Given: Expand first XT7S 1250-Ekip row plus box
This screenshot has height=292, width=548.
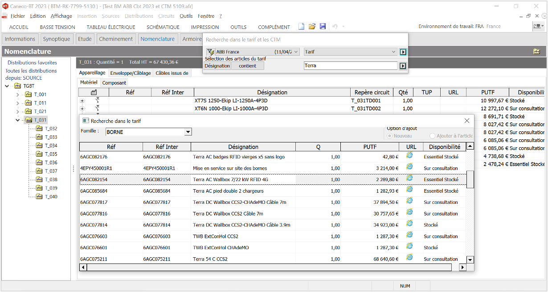Looking at the screenshot, I should tap(82, 101).
